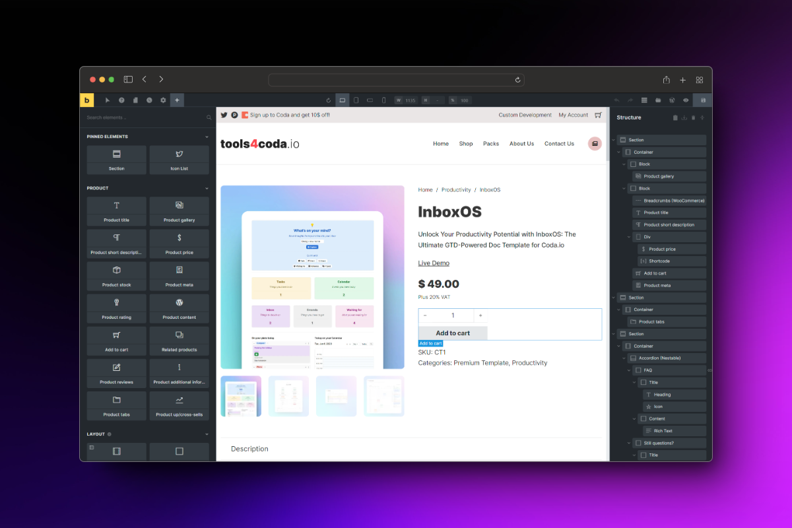This screenshot has height=528, width=792.
Task: Click the plus icon to add elements
Action: coord(177,100)
